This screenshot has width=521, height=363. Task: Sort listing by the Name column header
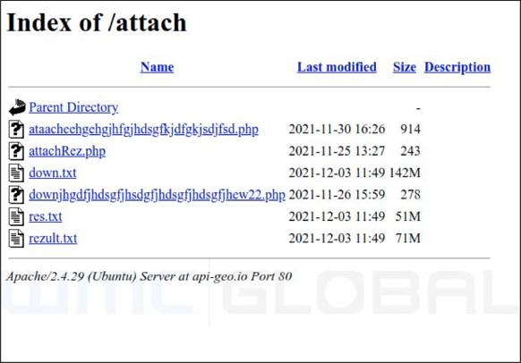click(157, 67)
